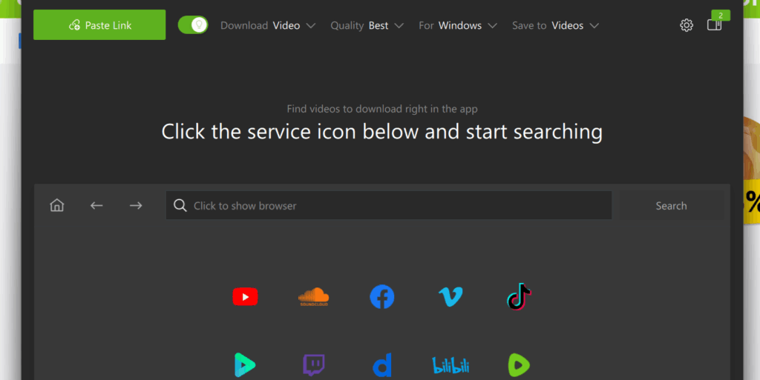Click the 'Click to show browser' field
This screenshot has width=760, height=380.
tap(389, 205)
